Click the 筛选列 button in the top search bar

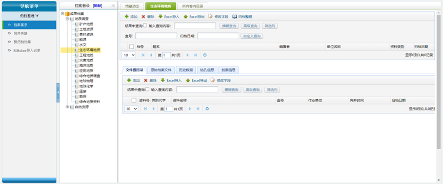(x=270, y=26)
